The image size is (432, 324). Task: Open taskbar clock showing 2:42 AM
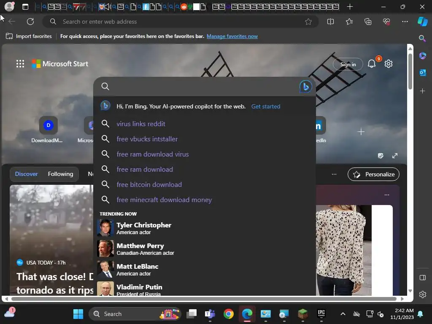point(402,314)
